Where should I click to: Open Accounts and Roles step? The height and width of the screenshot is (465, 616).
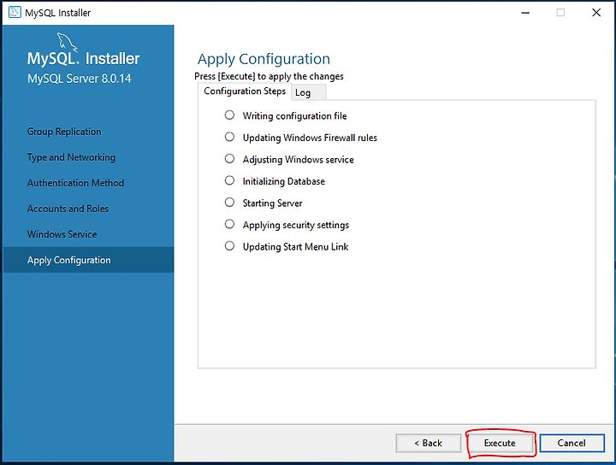tap(68, 209)
